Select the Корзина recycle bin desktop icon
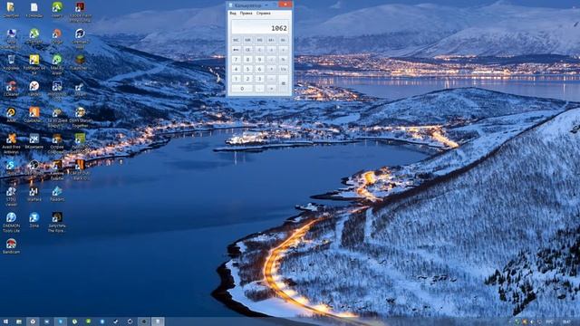This screenshot has height=326, width=580. tap(11, 62)
